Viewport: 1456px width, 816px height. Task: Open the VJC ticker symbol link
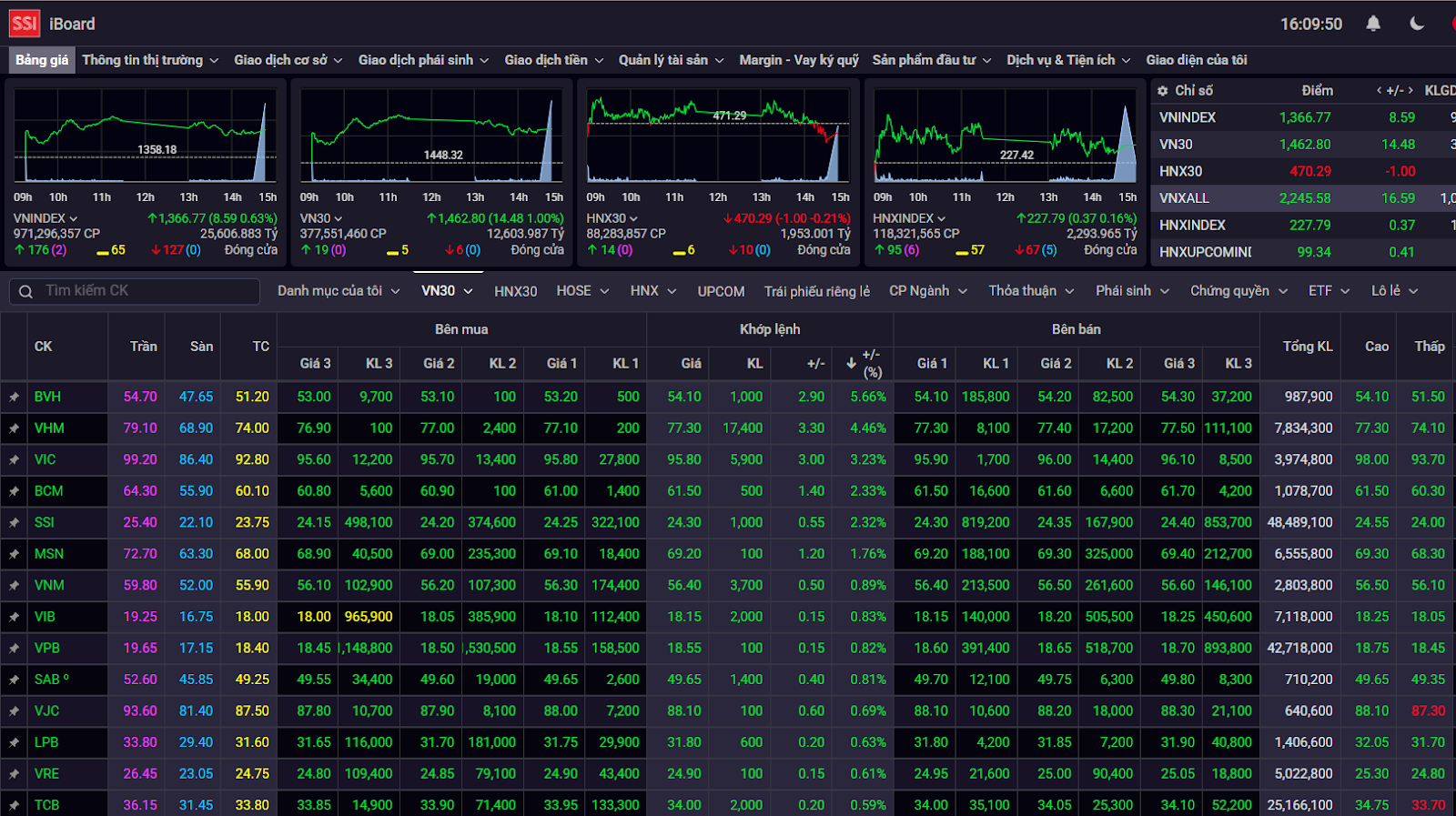46,711
